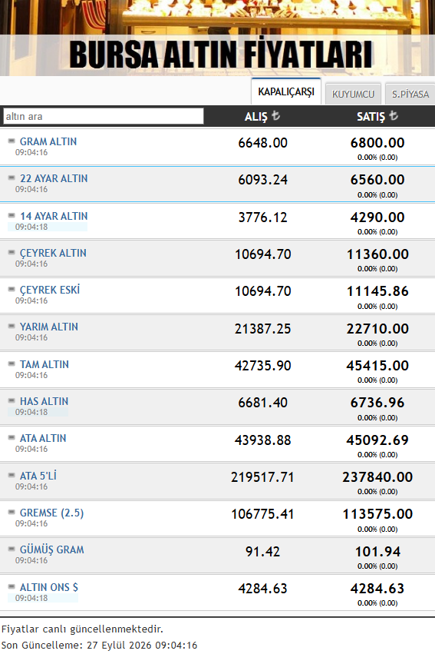The height and width of the screenshot is (654, 435).
Task: Click the small icon beside ATA 5'Lİ
Action: (x=12, y=475)
